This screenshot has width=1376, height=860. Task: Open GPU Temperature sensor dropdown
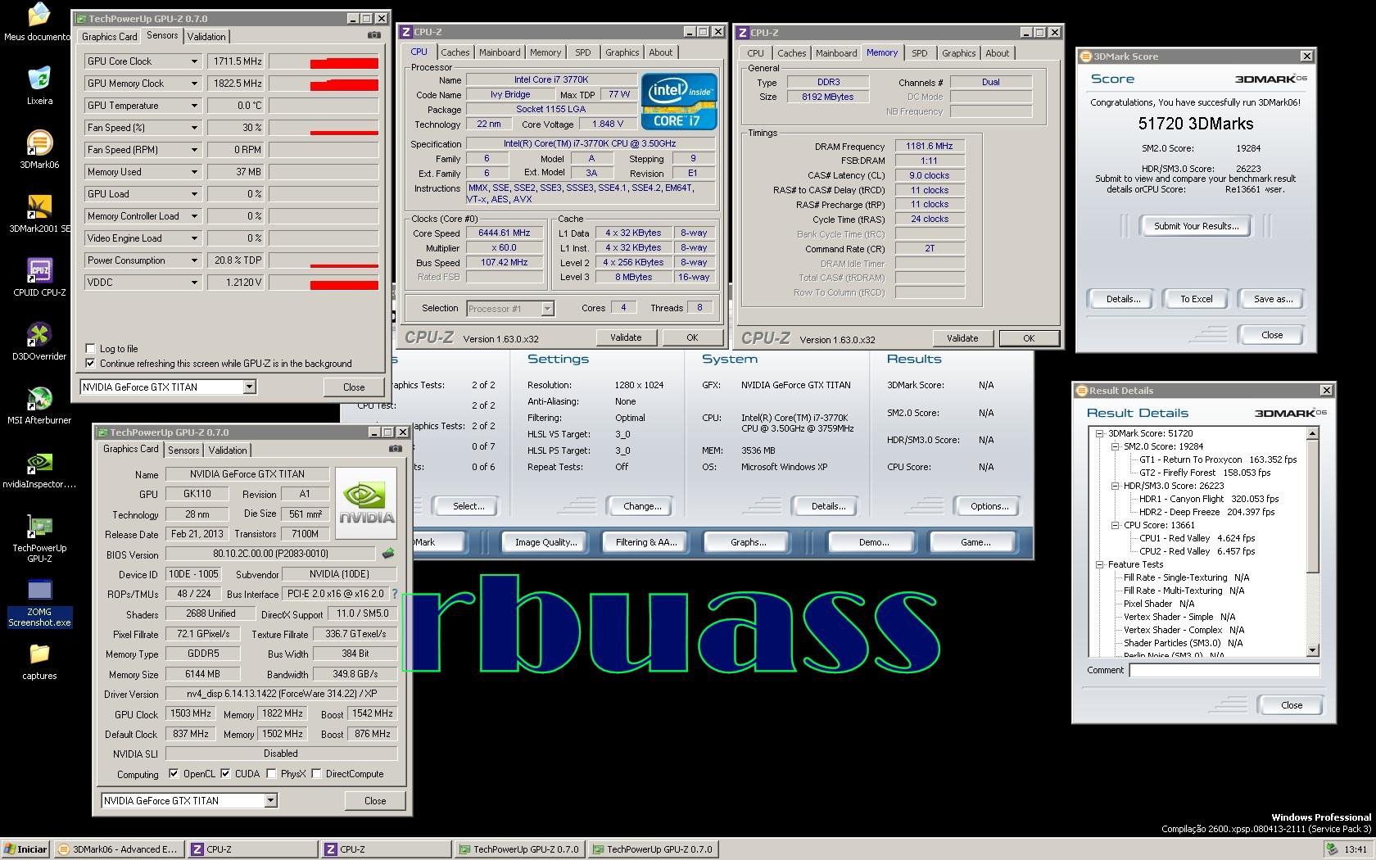pyautogui.click(x=194, y=106)
